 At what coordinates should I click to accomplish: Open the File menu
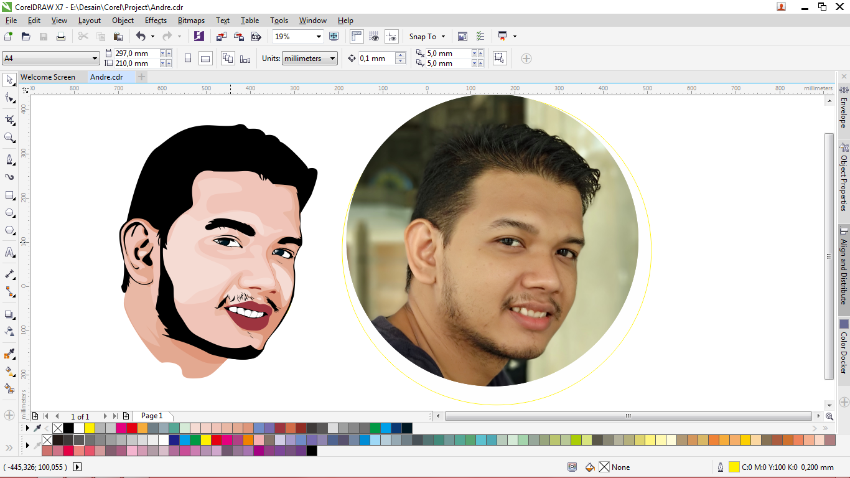coord(11,21)
